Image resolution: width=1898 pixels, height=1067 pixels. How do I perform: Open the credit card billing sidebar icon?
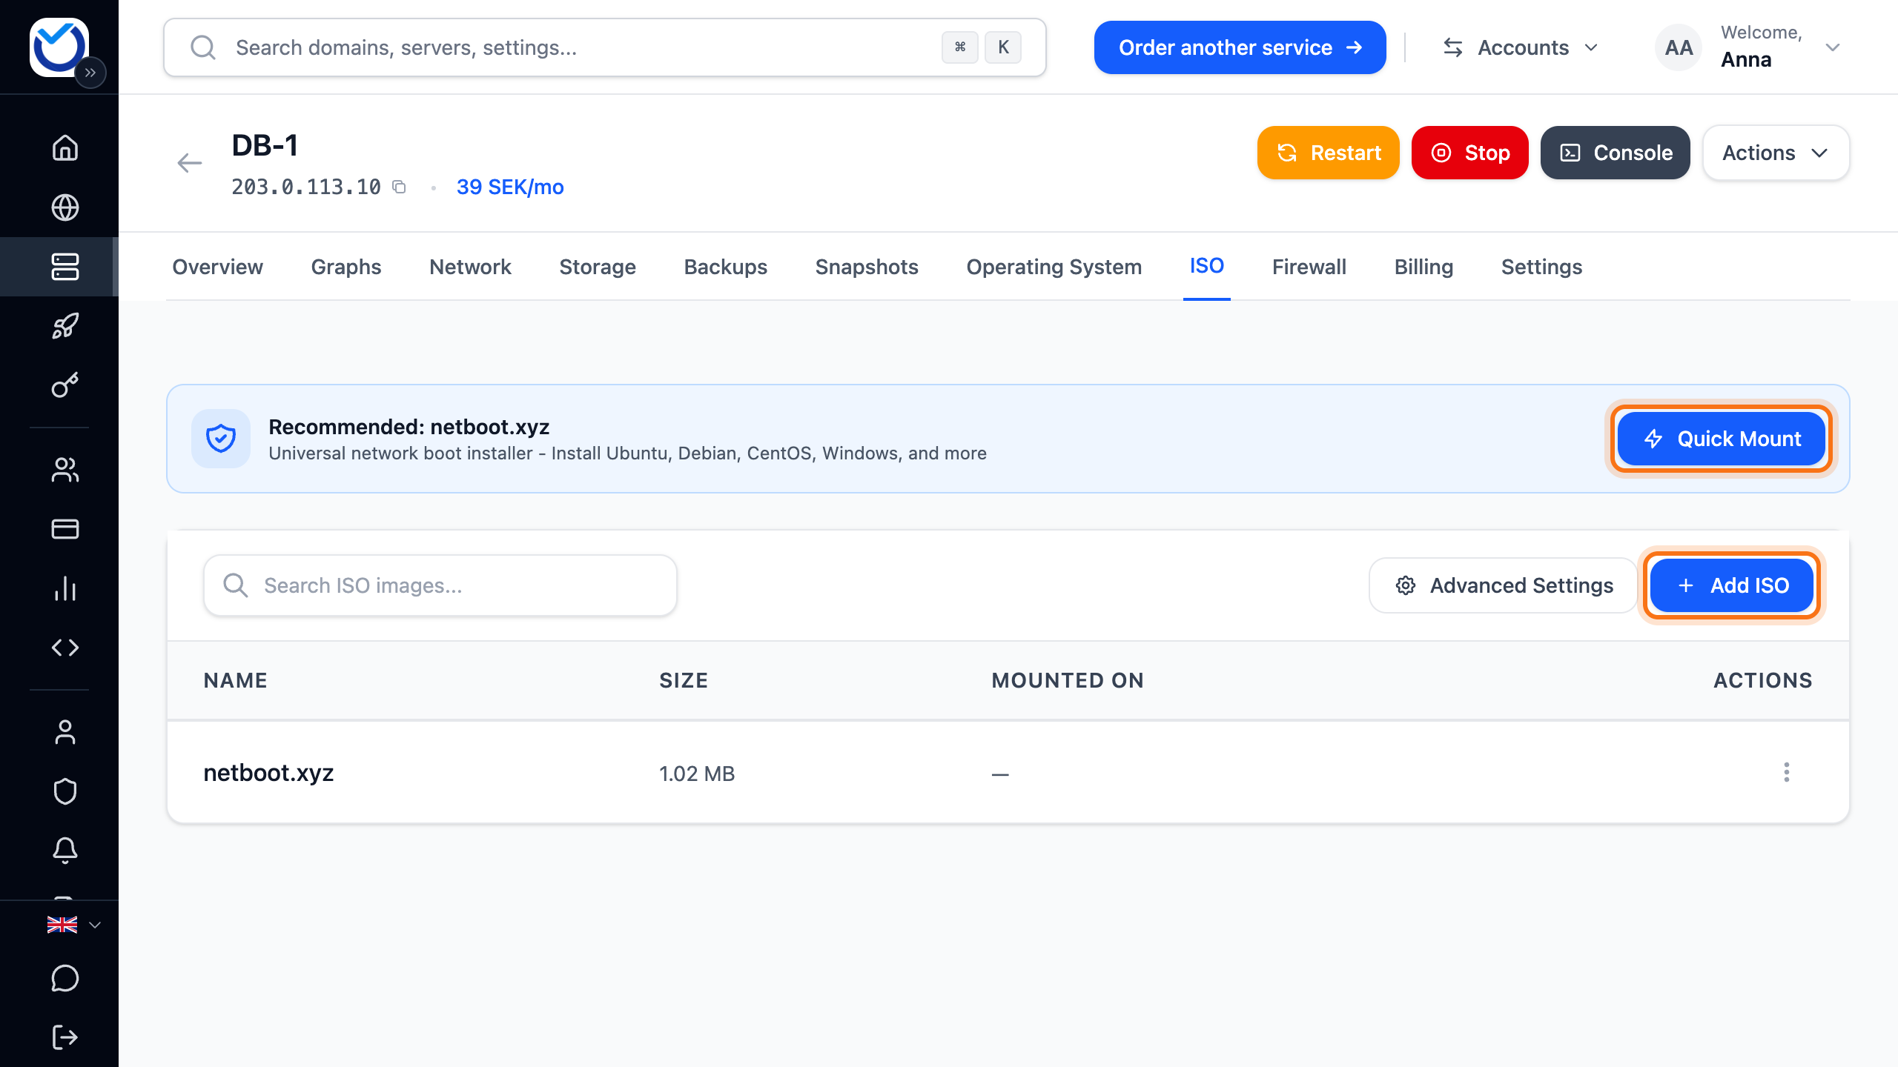pyautogui.click(x=65, y=529)
